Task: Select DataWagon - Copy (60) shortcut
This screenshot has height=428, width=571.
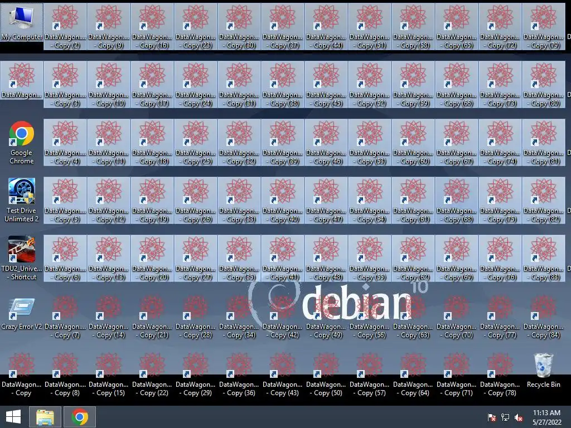Action: tap(413, 143)
